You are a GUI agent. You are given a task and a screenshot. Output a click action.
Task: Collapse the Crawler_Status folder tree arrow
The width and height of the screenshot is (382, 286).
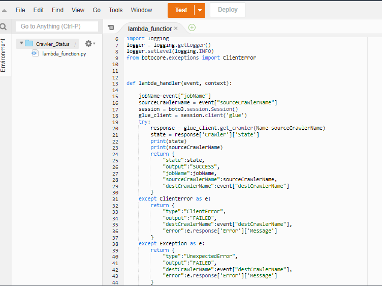[21, 44]
